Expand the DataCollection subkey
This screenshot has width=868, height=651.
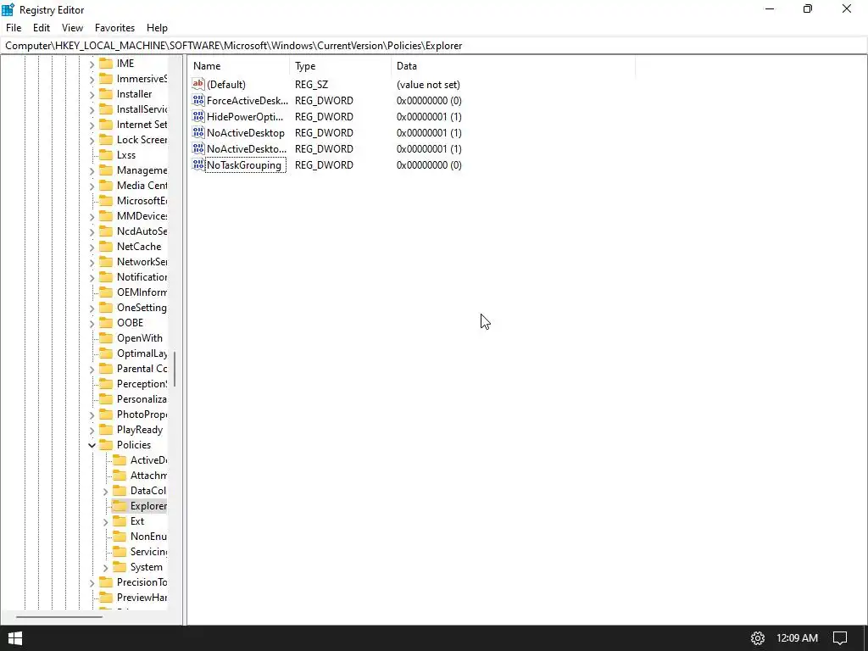pyautogui.click(x=105, y=491)
